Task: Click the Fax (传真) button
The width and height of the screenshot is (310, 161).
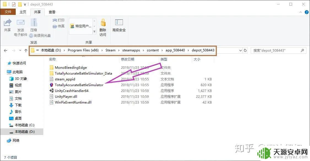Action: pos(58,26)
